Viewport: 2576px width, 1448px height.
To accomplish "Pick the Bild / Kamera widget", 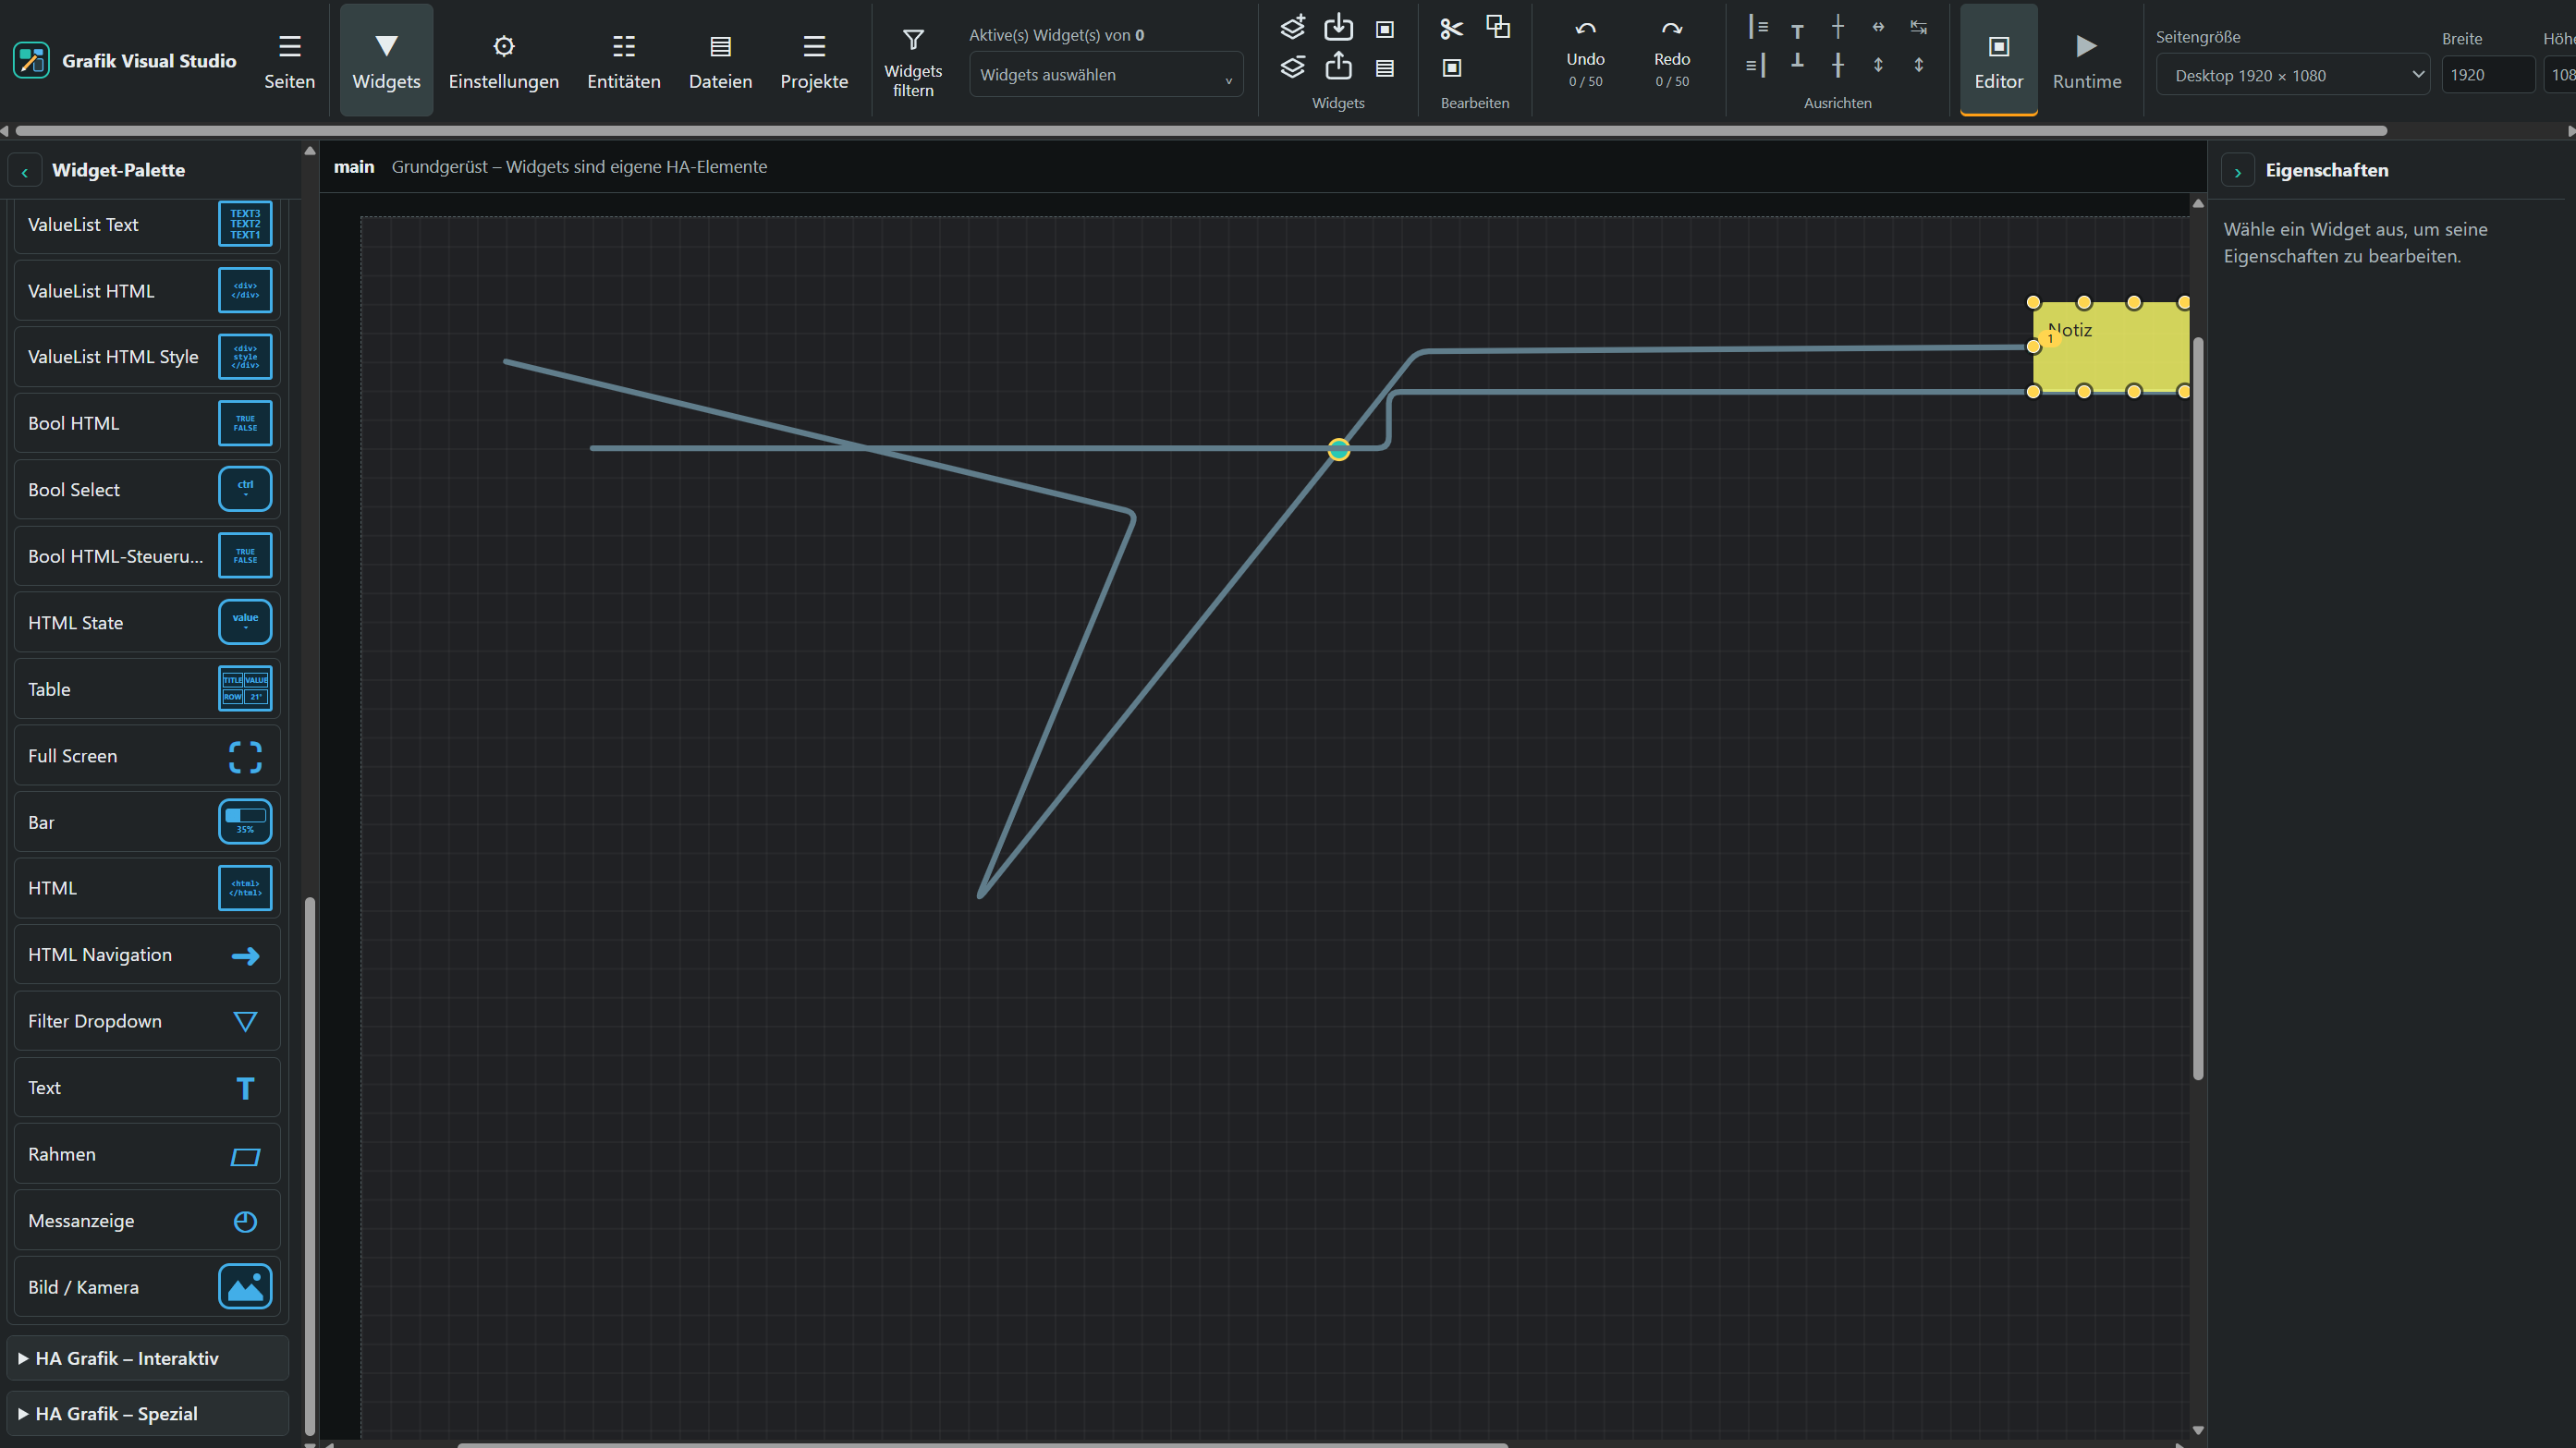I will [147, 1287].
